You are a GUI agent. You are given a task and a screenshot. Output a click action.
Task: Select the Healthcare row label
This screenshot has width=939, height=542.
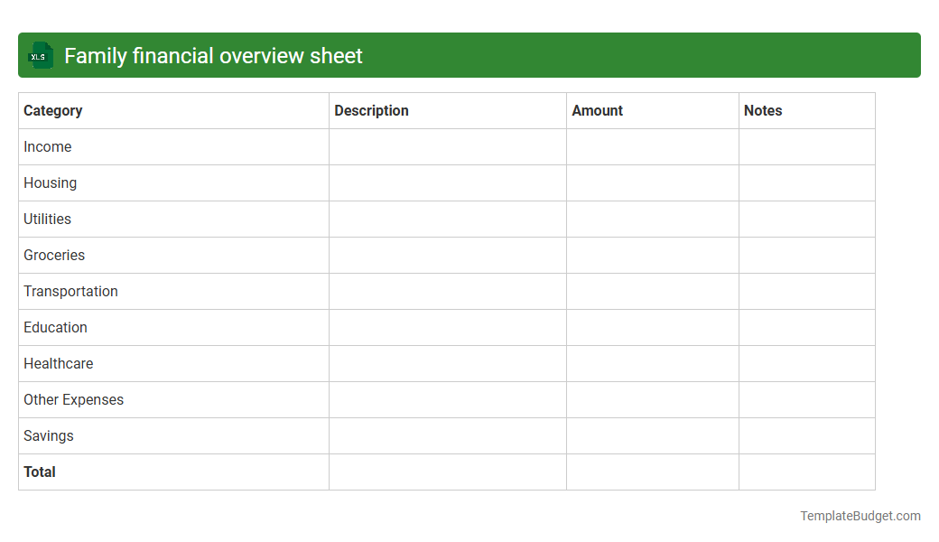pyautogui.click(x=58, y=363)
